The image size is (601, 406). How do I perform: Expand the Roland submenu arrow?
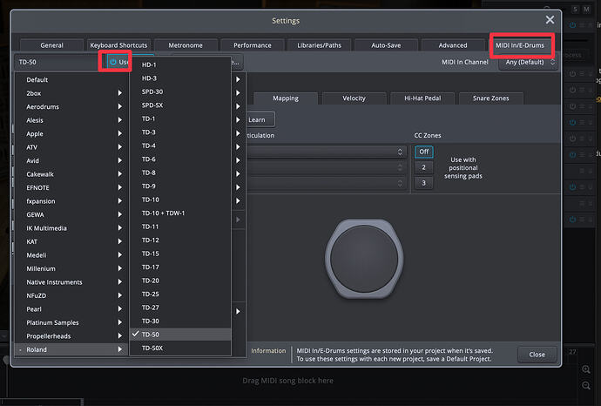tap(120, 349)
